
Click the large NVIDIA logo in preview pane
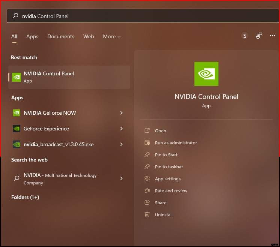point(206,74)
